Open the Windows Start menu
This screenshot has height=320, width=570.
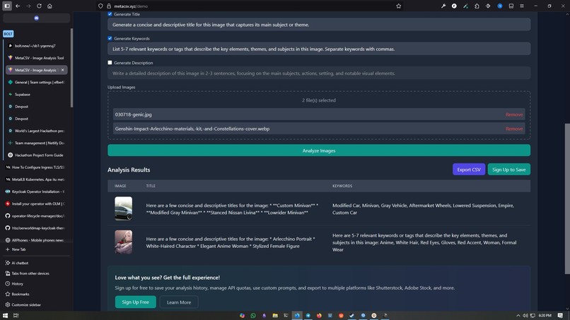5,316
